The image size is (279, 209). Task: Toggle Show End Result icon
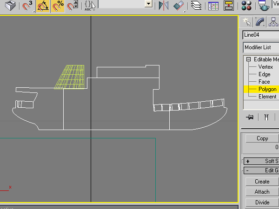click(x=266, y=118)
